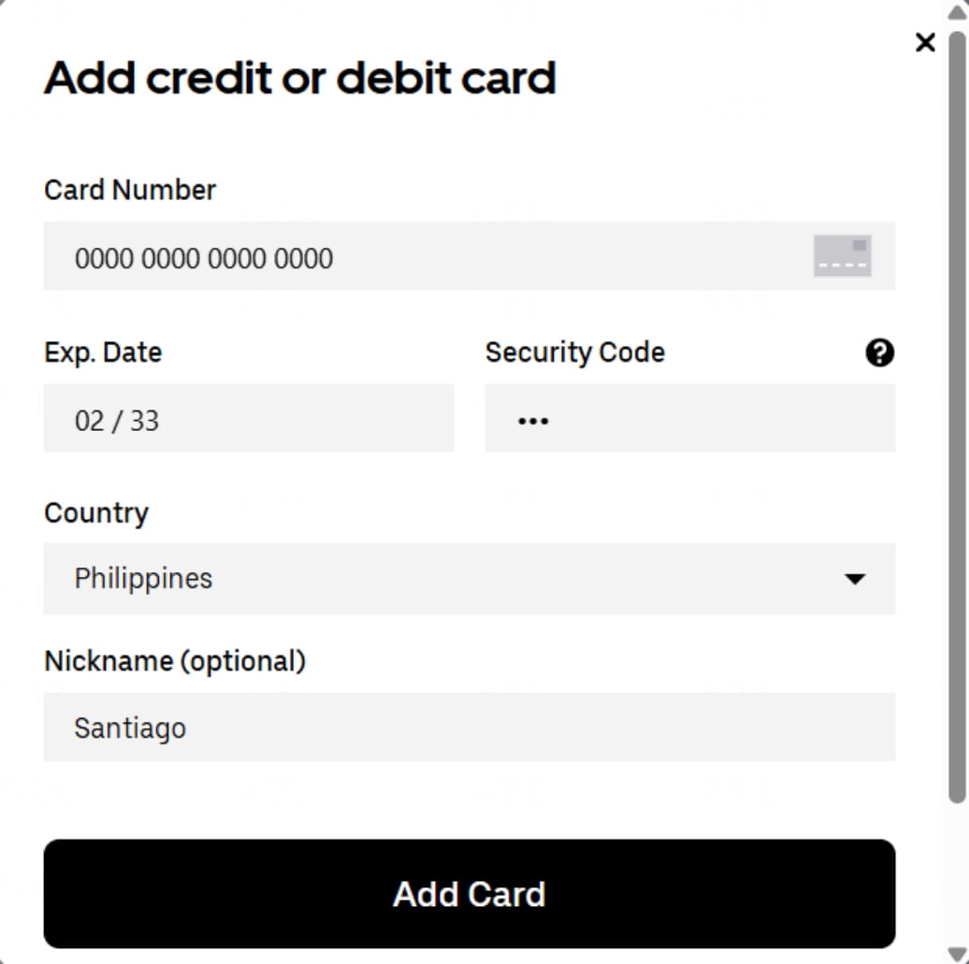Viewport: 969px width, 964px height.
Task: Click the Country label
Action: click(x=96, y=513)
